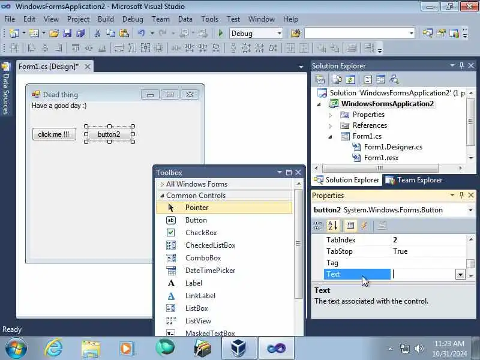Screen dimensions: 480x360
Task: Click the View Designer icon in Solution Explorer
Action: tap(380, 80)
